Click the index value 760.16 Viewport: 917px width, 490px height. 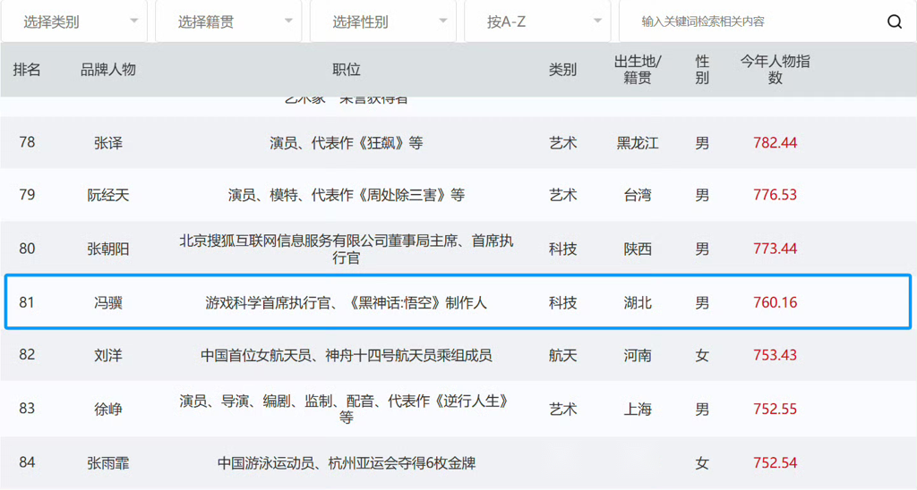tap(775, 303)
